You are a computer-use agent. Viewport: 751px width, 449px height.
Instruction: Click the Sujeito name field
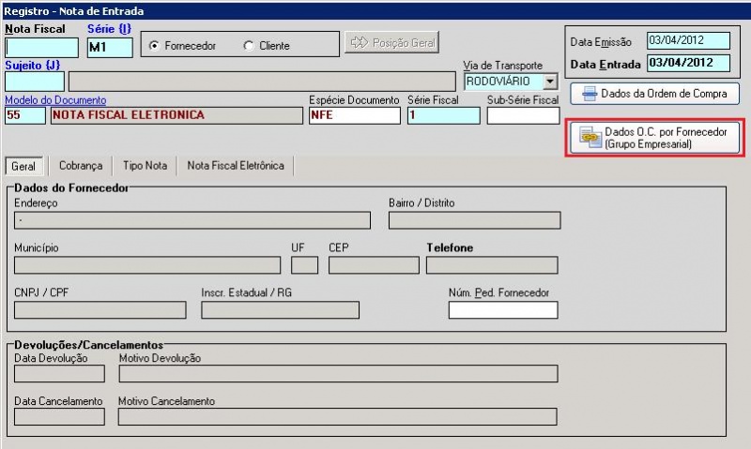tap(262, 82)
